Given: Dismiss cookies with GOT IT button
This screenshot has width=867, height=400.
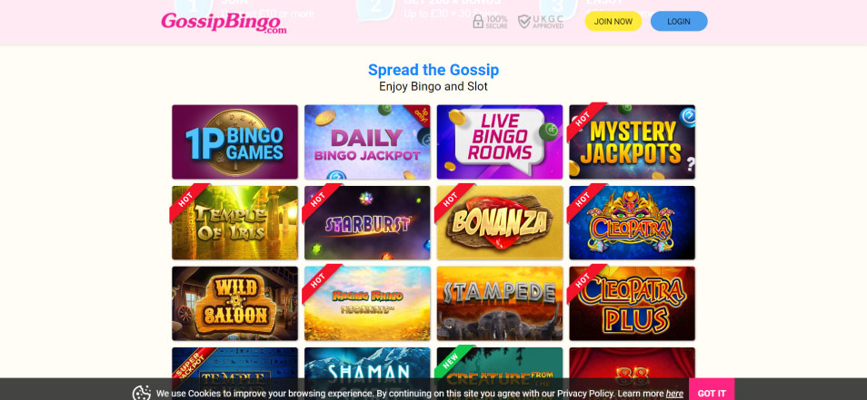Looking at the screenshot, I should pos(711,393).
